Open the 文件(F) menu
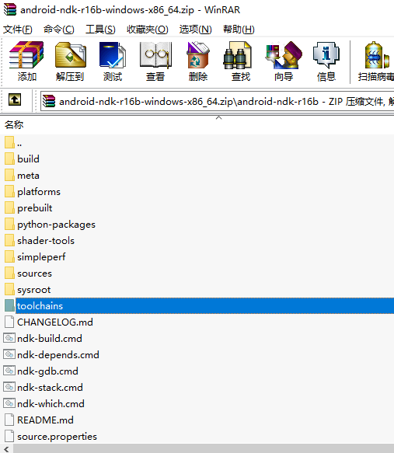The height and width of the screenshot is (453, 394). tap(18, 30)
